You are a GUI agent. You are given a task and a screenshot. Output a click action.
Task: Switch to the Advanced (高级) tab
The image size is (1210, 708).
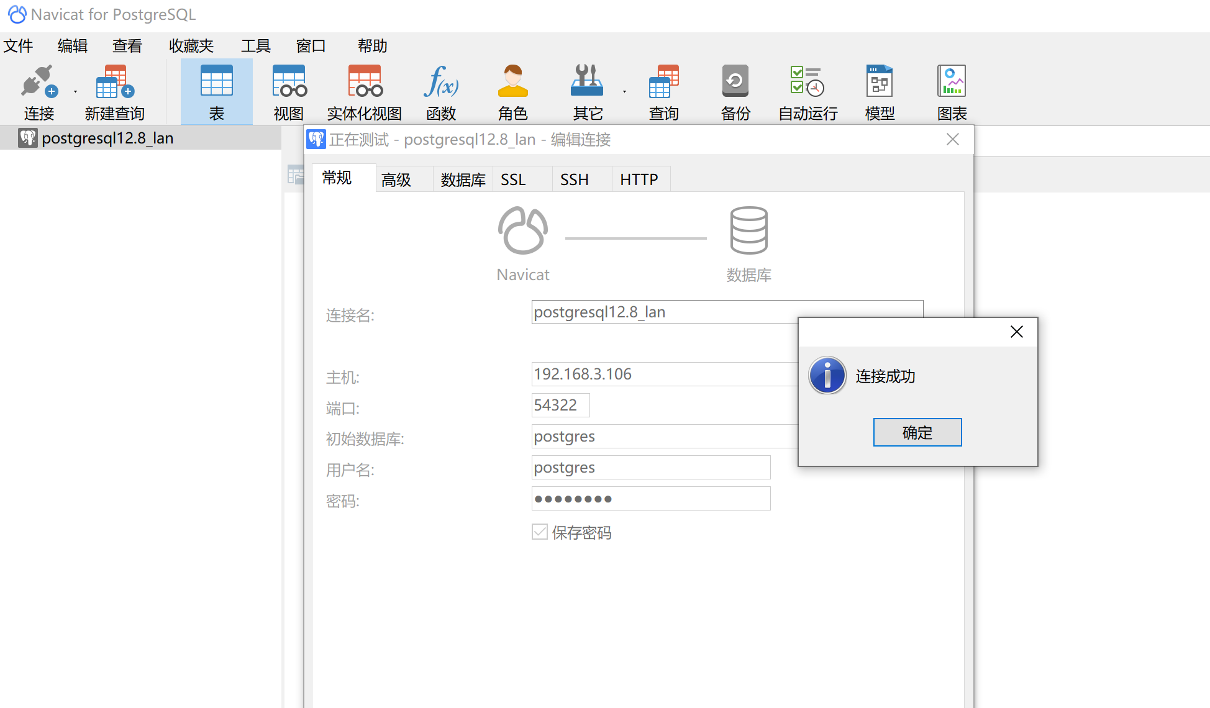[396, 180]
